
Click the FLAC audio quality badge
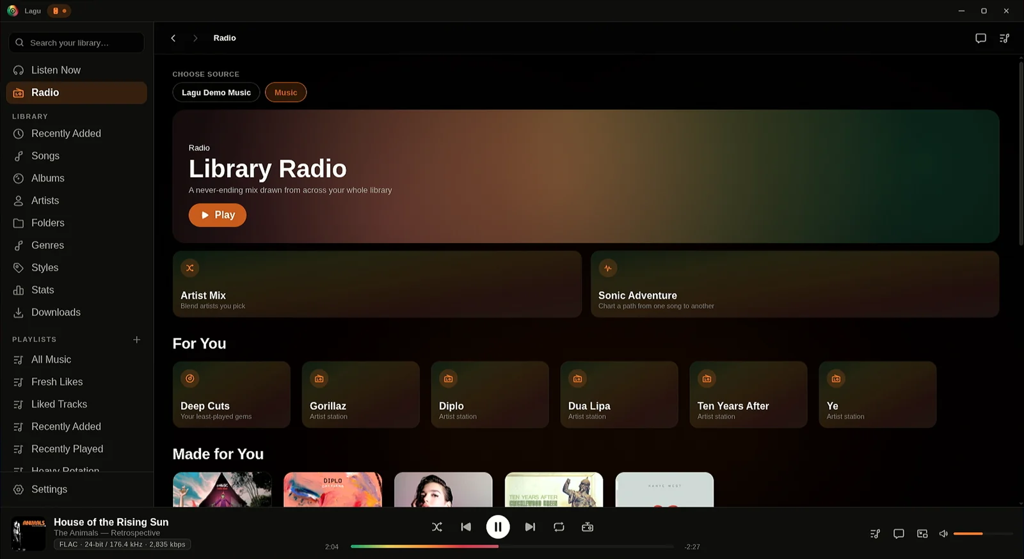click(122, 544)
